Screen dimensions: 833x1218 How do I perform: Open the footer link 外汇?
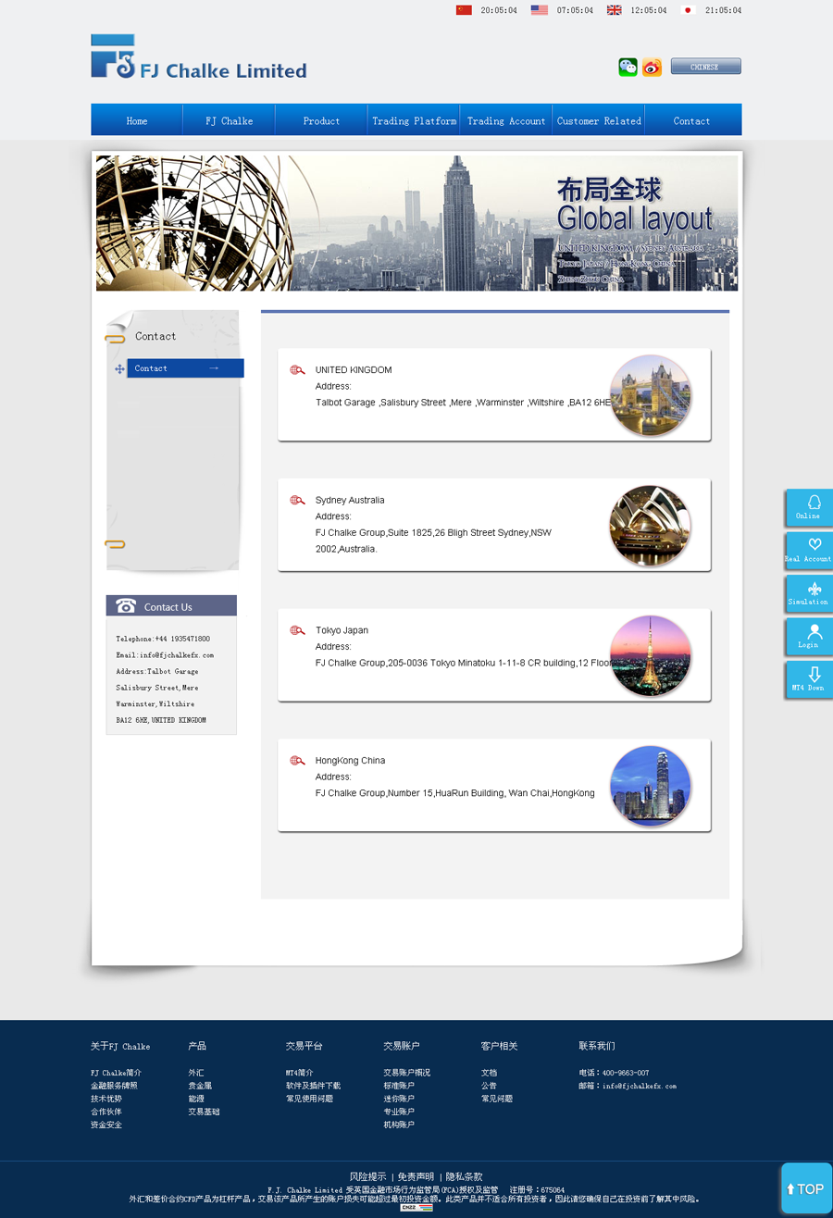coord(196,1073)
